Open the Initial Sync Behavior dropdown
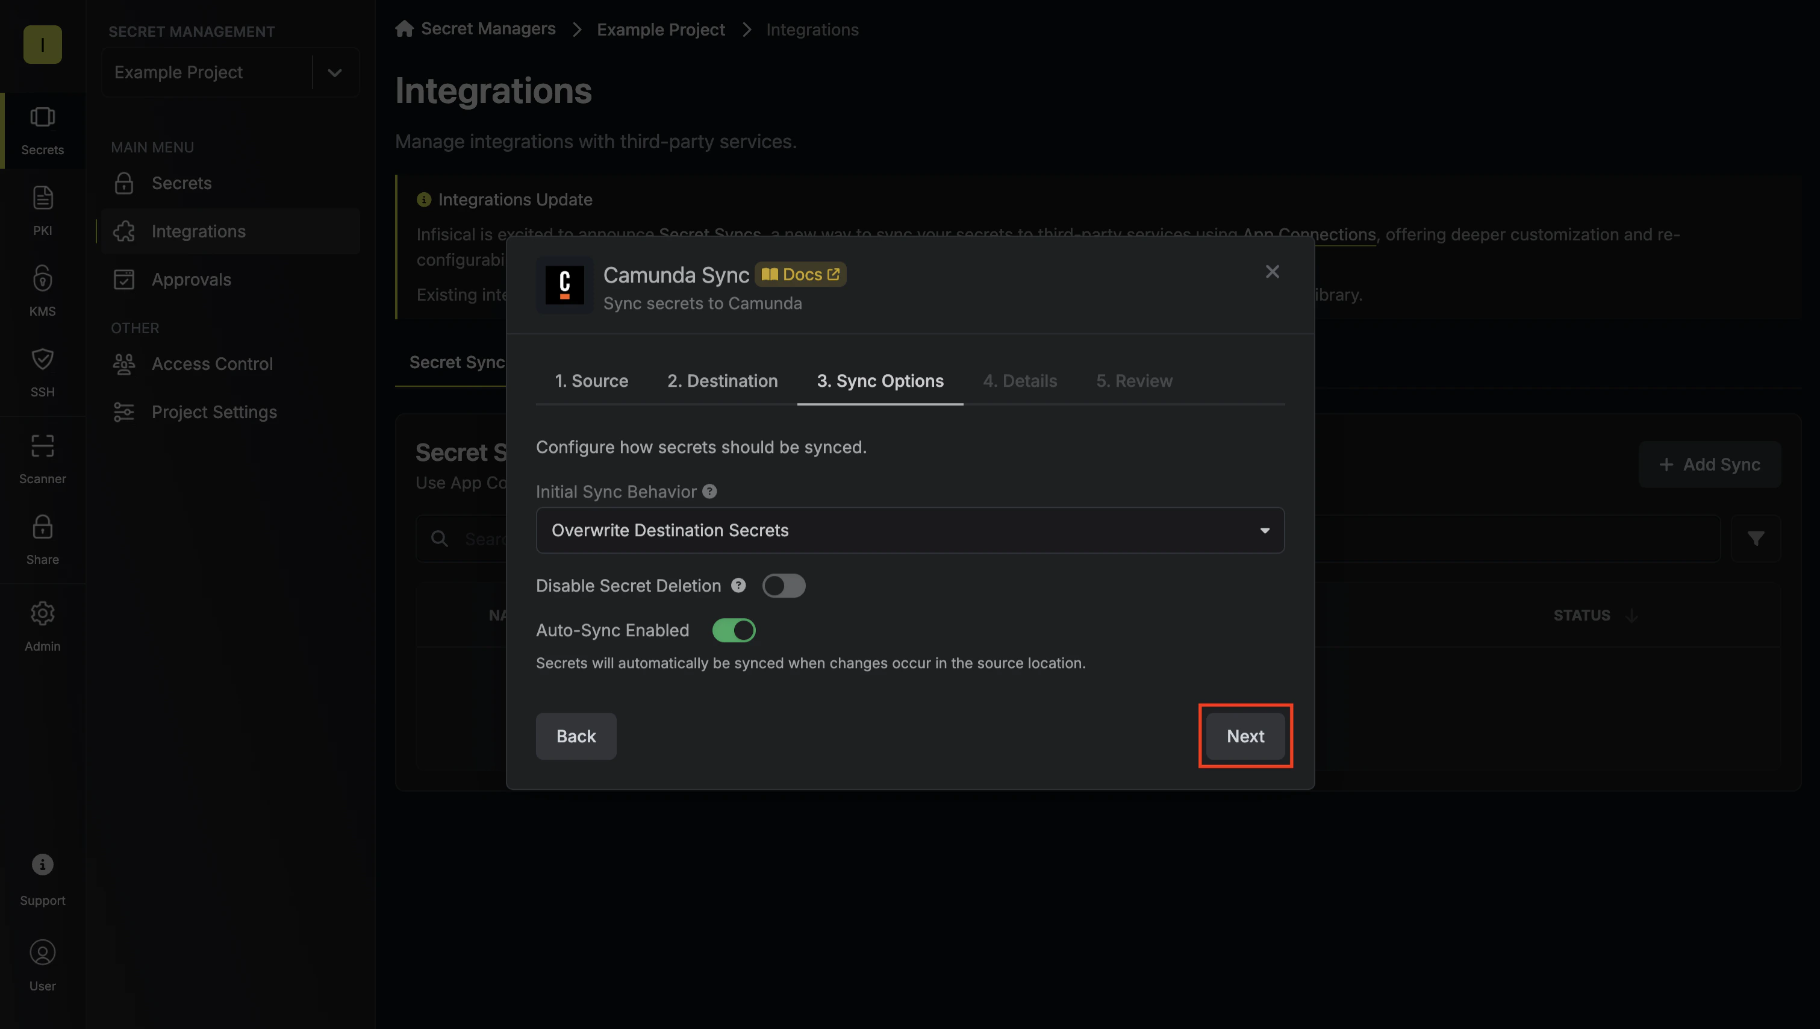The height and width of the screenshot is (1029, 1820). pyautogui.click(x=910, y=530)
